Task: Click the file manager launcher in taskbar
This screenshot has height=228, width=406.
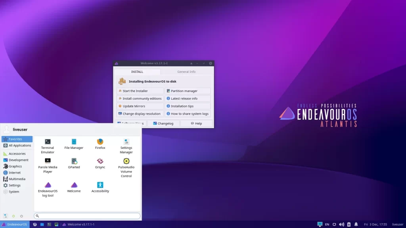Action: [x=42, y=224]
